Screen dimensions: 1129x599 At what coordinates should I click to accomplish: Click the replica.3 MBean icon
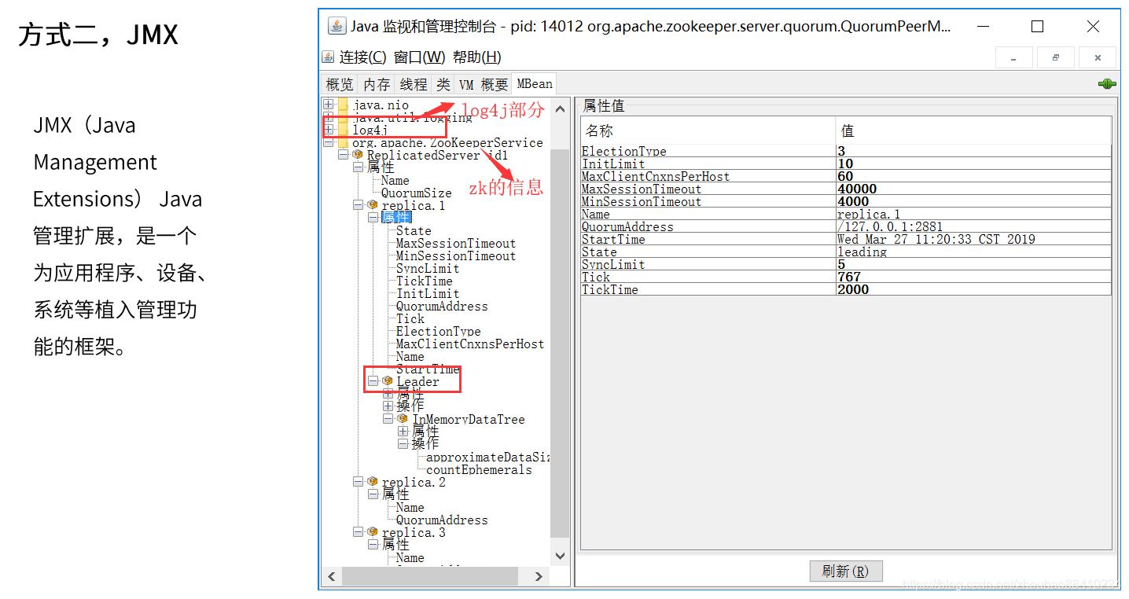(373, 532)
